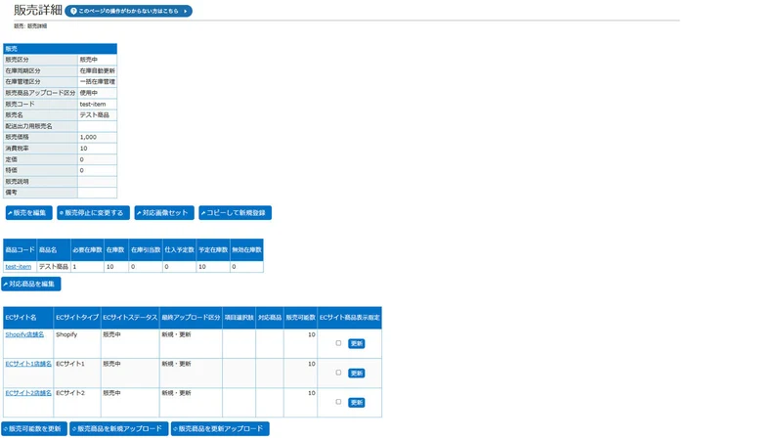Toggle display checkbox in Shopify row
The image size is (782, 440).
[338, 343]
